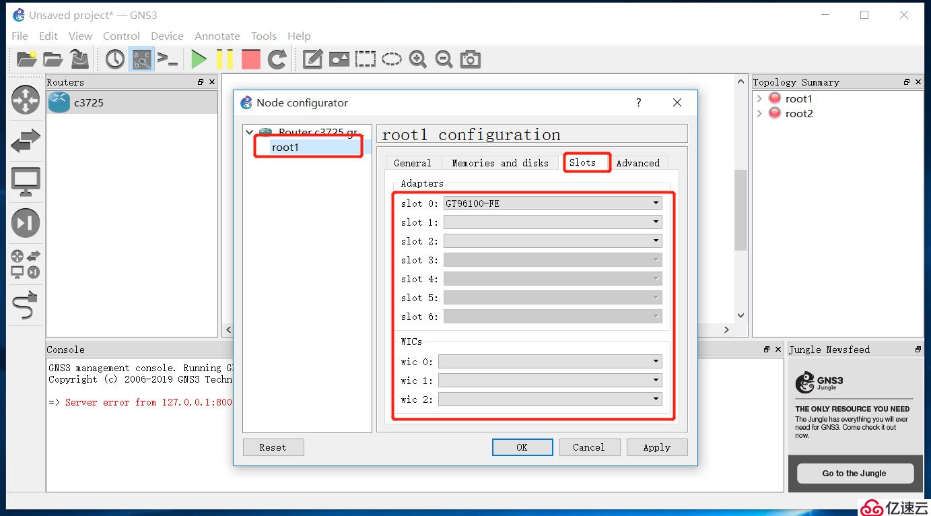
Task: Click the Insert a picture icon
Action: [x=339, y=59]
